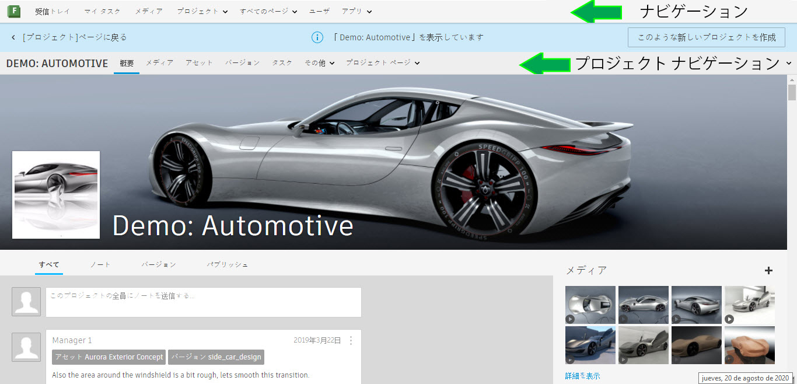Click 詳細を表示 link under media
Image resolution: width=797 pixels, height=384 pixels.
coord(582,376)
